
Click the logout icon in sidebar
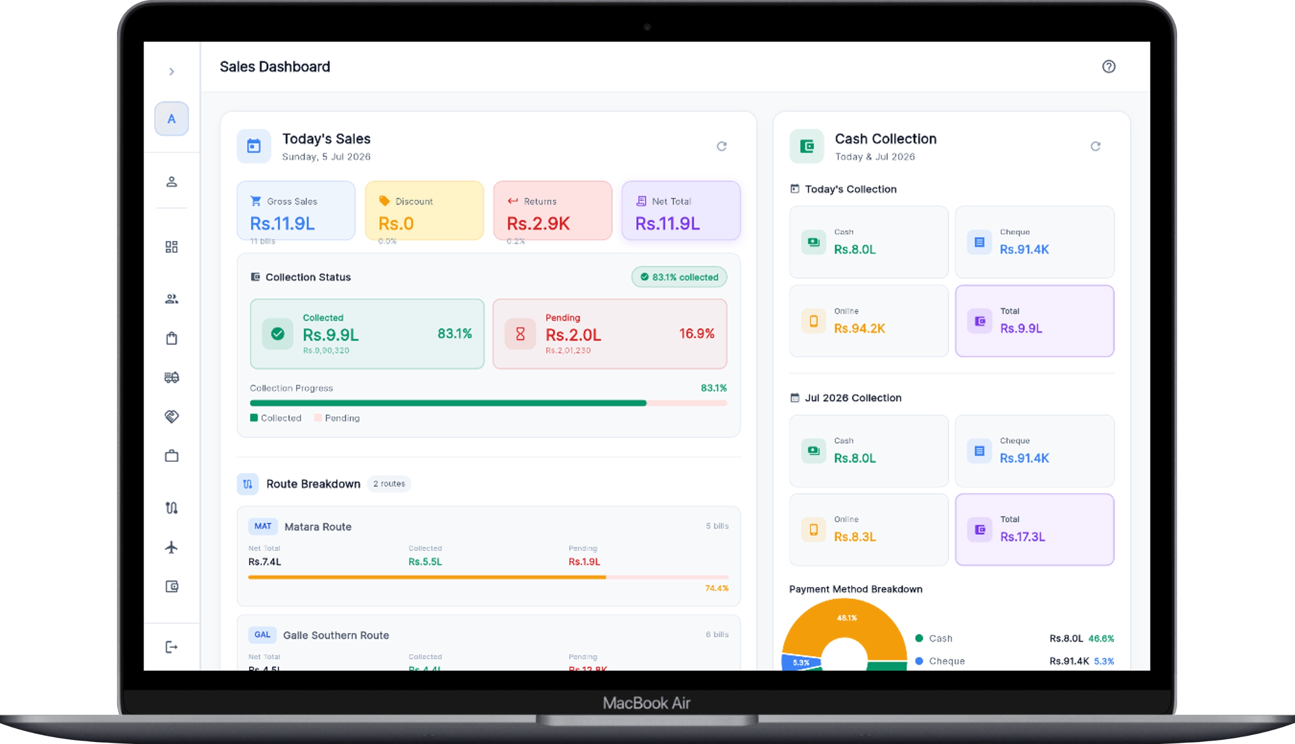click(x=172, y=647)
